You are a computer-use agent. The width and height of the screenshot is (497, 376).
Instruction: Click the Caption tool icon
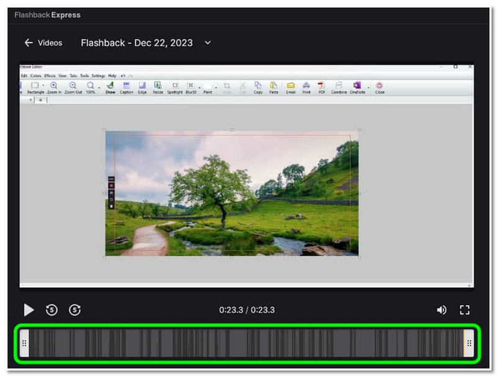tap(127, 88)
